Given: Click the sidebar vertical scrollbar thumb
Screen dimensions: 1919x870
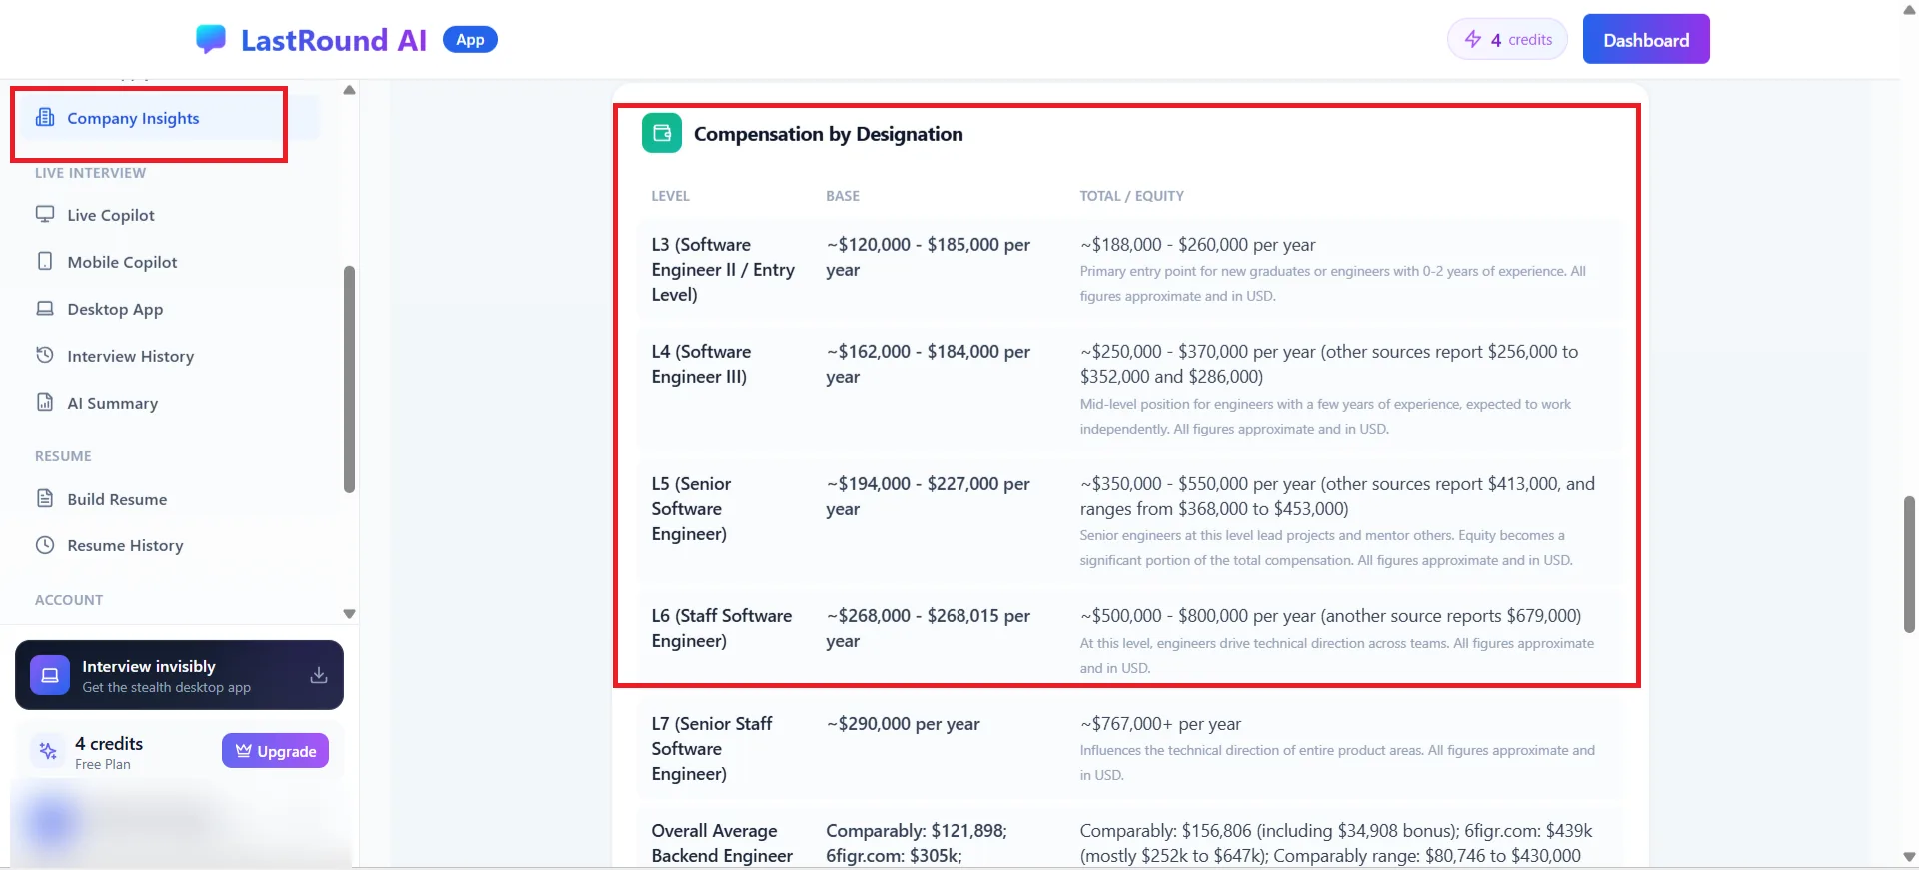Looking at the screenshot, I should tap(349, 380).
